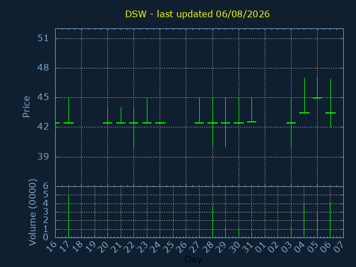Click the day 04 price candle
356x267 pixels.
tap(304, 96)
